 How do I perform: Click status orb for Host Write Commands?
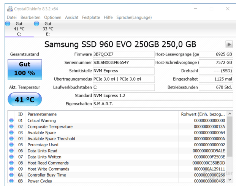11,169
